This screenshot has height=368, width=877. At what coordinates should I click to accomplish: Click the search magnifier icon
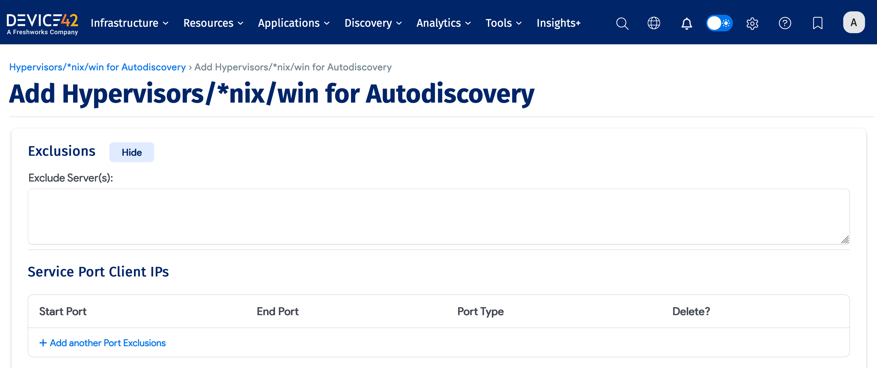pos(622,23)
